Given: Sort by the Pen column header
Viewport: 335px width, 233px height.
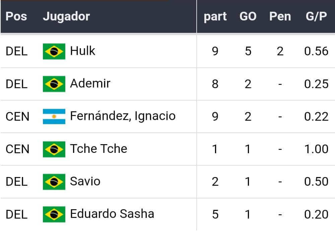Looking at the screenshot, I should pos(280,16).
